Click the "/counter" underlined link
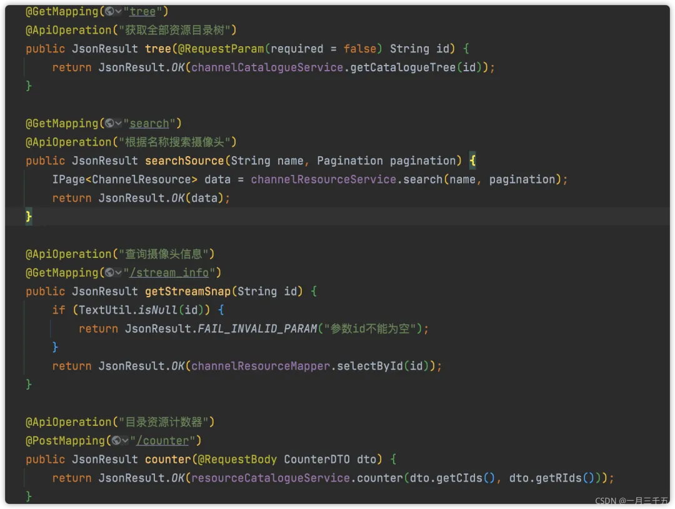Viewport: 675px width, 509px height. pos(164,440)
